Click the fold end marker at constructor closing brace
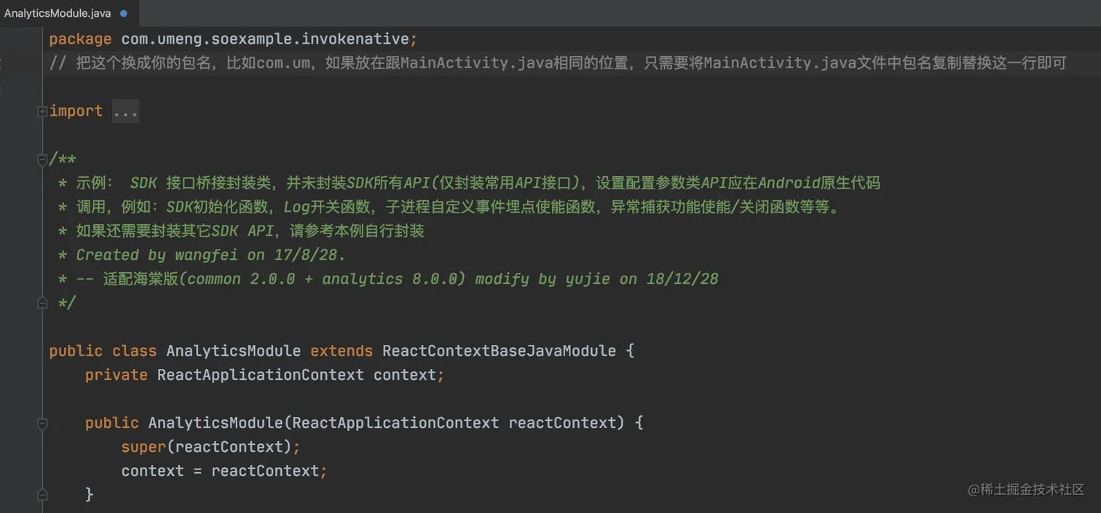This screenshot has height=513, width=1101. 43,495
